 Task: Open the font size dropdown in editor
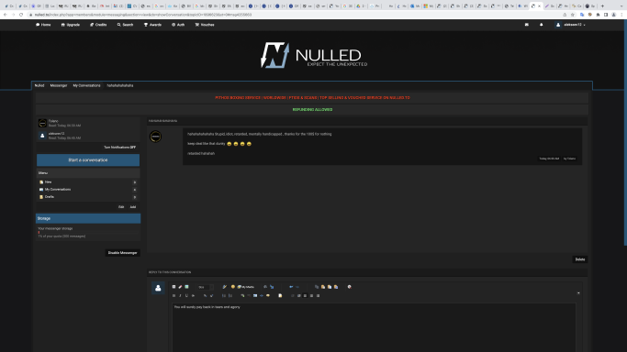tap(206, 287)
